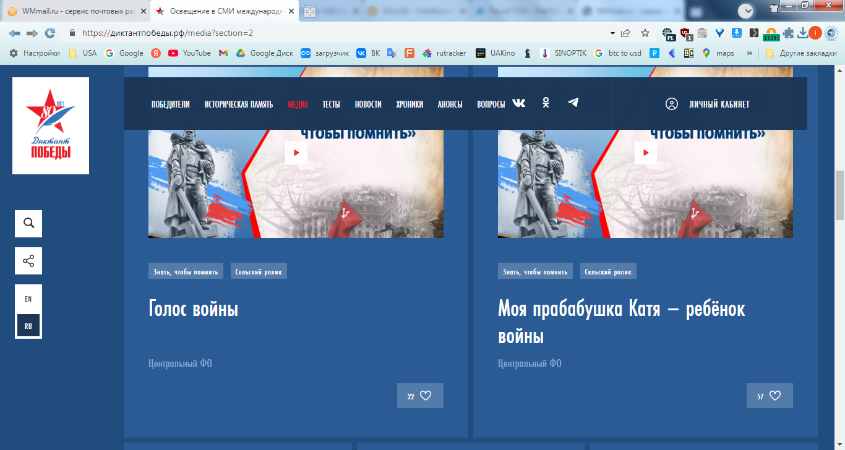
Task: Open the ПОБЕДИТЕЛИ menu item
Action: click(x=171, y=104)
